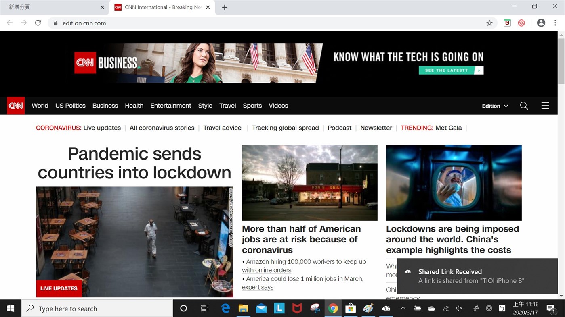Open the Style section
565x317 pixels.
(205, 106)
